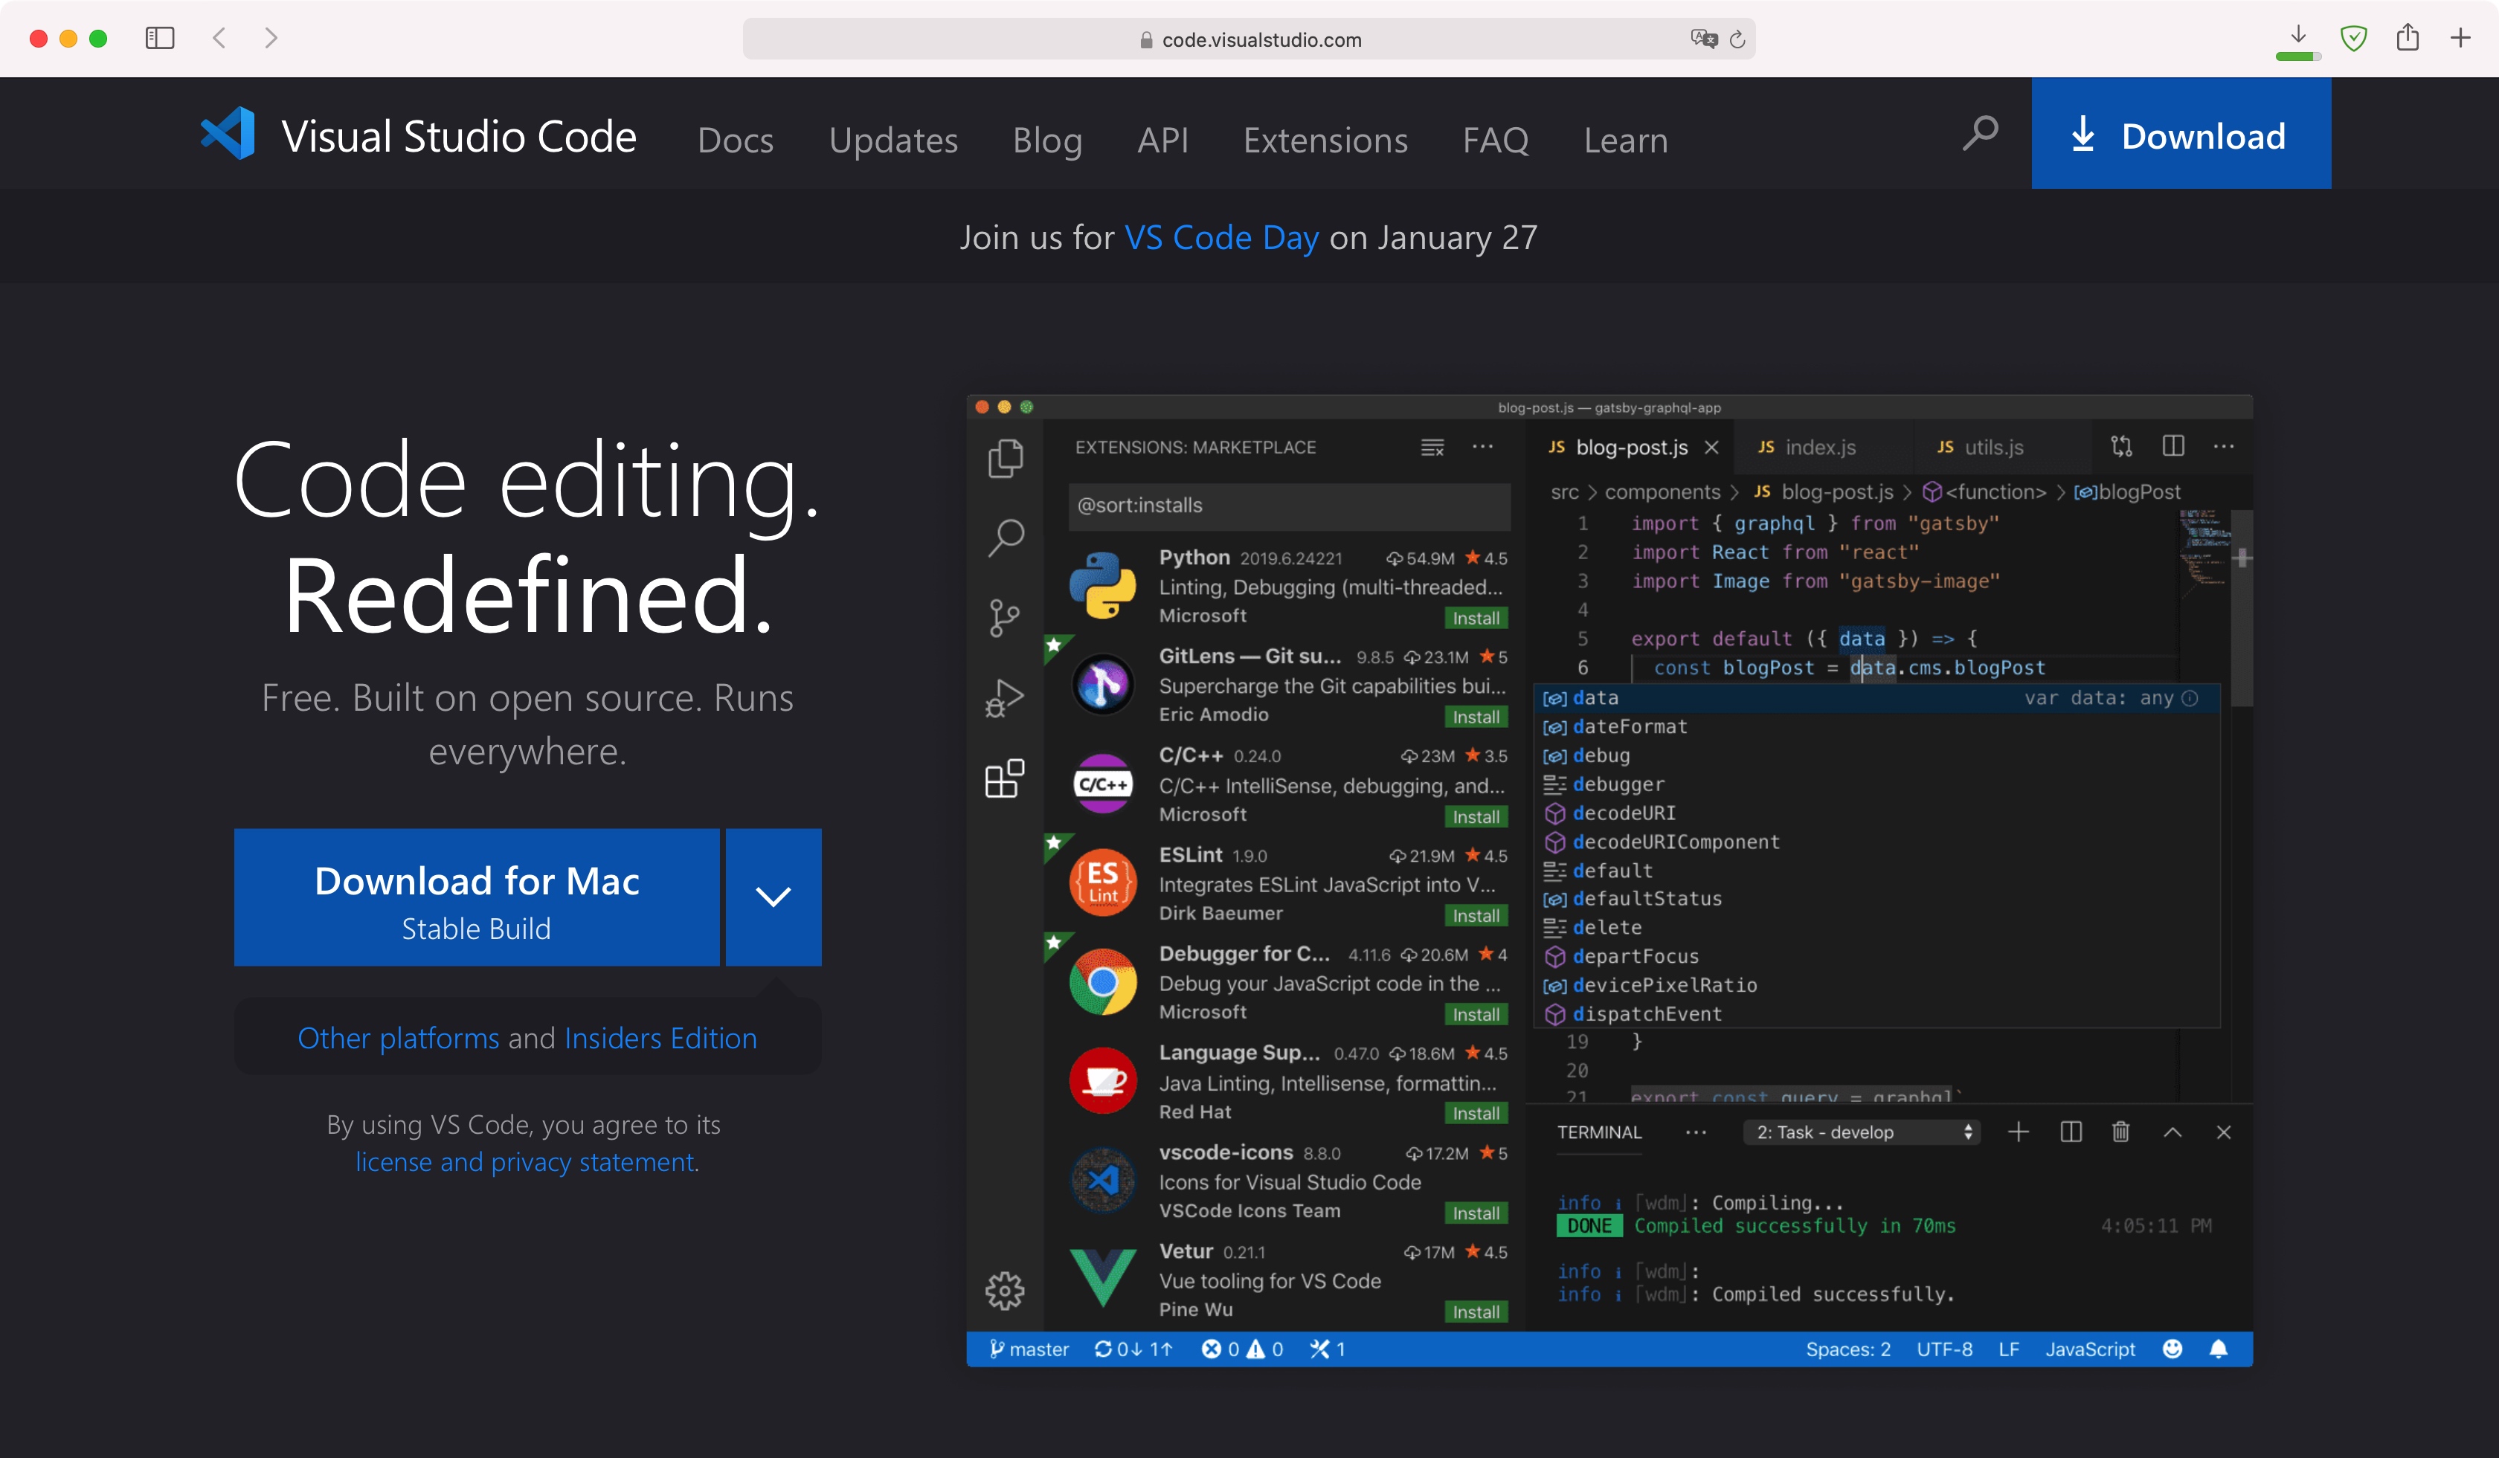This screenshot has height=1484, width=2499.
Task: Open license and privacy statement link
Action: (x=525, y=1162)
